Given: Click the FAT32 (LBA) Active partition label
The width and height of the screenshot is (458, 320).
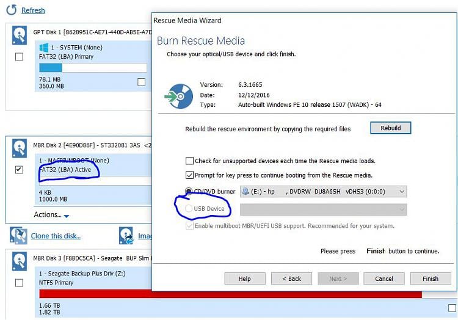Looking at the screenshot, I should click(x=65, y=170).
